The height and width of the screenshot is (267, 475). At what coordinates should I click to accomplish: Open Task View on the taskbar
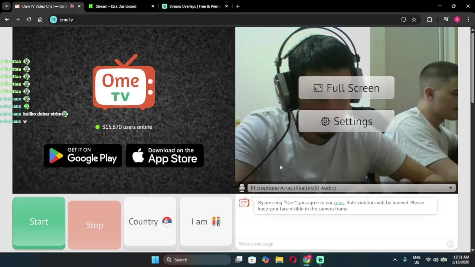click(x=239, y=260)
